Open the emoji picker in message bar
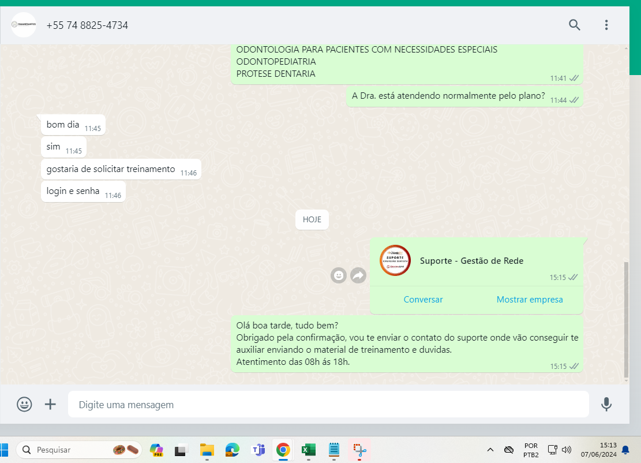 click(24, 404)
